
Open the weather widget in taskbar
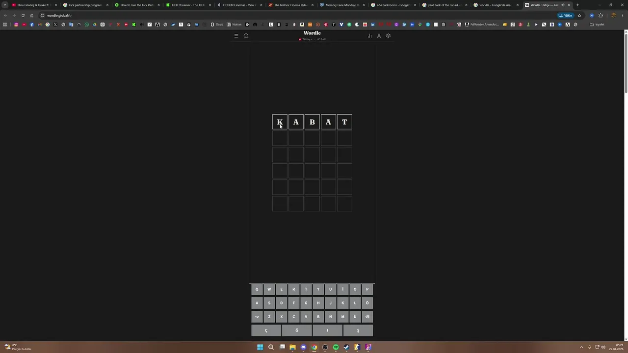(x=18, y=347)
